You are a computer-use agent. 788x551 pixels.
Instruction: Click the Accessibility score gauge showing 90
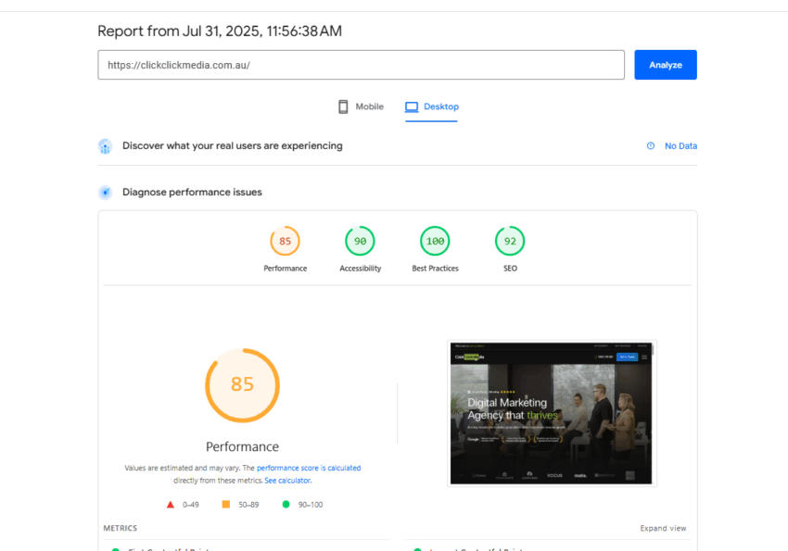pos(360,241)
